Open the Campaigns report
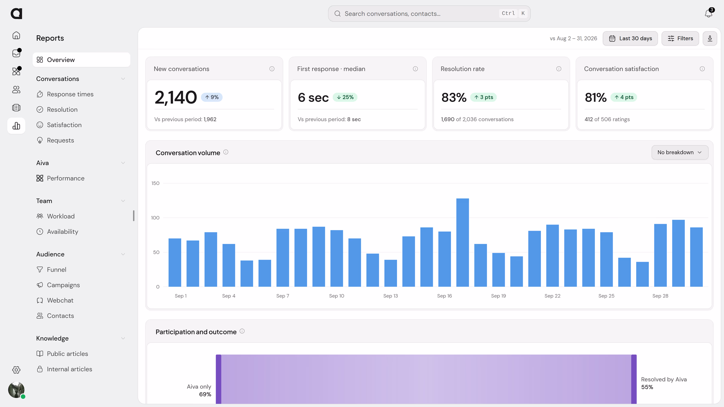Viewport: 724px width, 407px height. click(81, 285)
